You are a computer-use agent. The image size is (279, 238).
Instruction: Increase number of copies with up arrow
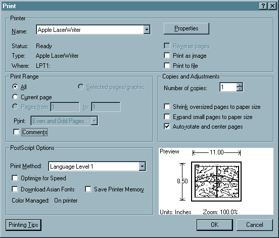[x=240, y=85]
